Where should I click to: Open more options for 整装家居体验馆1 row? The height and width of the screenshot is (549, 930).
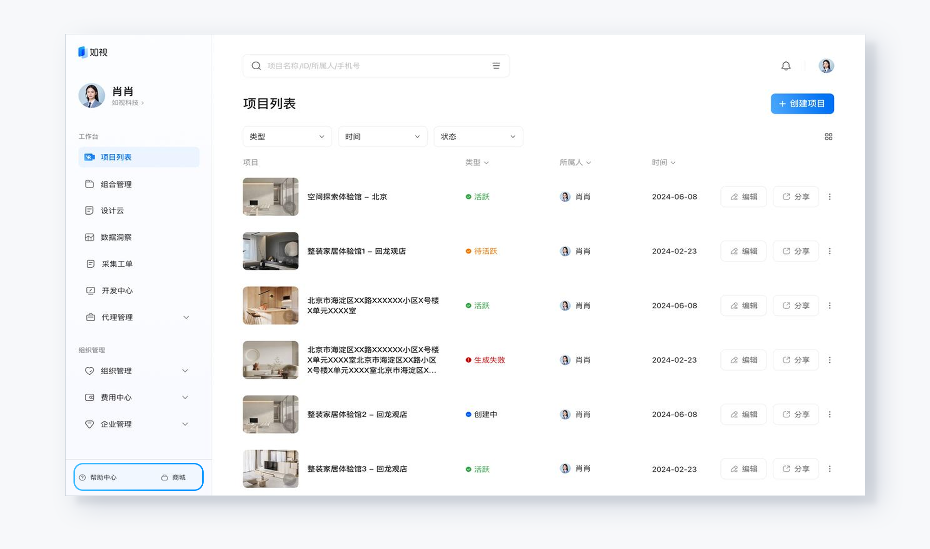(830, 251)
